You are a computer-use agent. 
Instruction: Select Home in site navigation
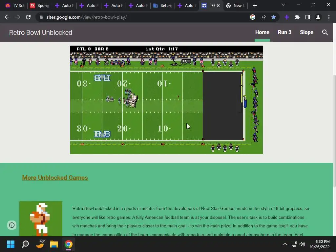(x=262, y=32)
